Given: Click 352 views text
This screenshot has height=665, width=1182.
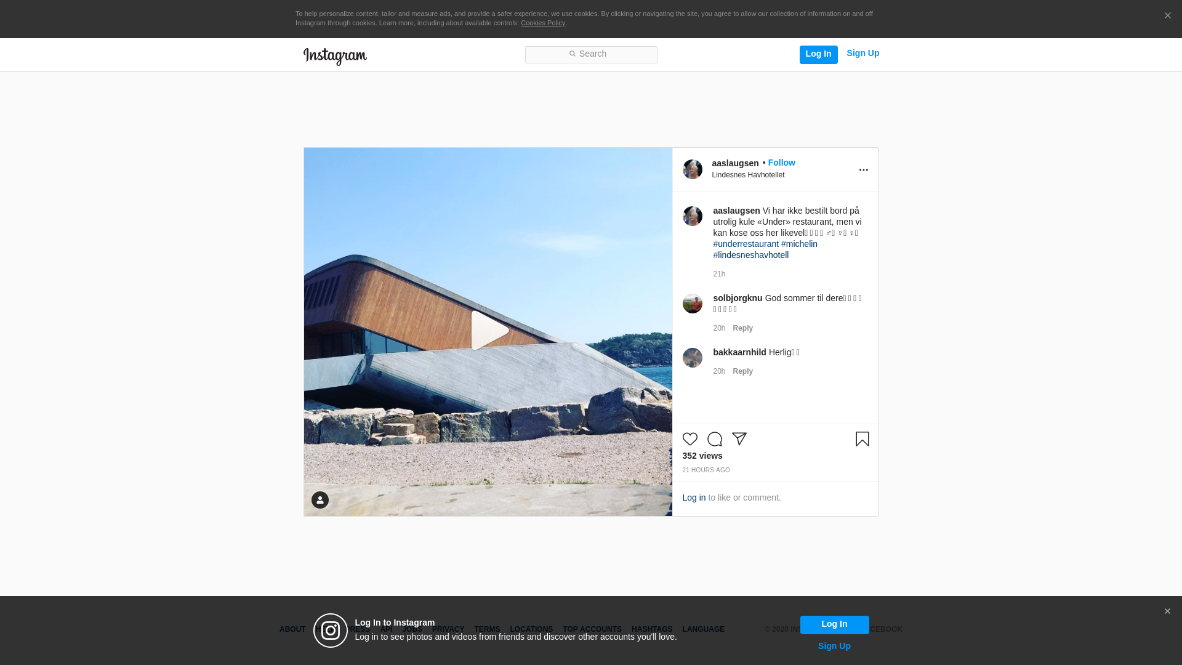Looking at the screenshot, I should 702,456.
